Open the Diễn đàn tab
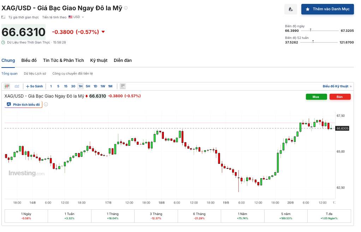Screen dimensions: 361x232 click(x=123, y=60)
